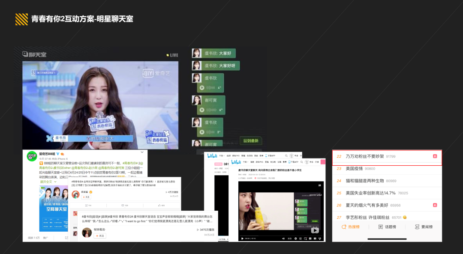Image resolution: width=463 pixels, height=254 pixels.
Task: Click user avatar in front bilibili header
Action: pos(307,162)
